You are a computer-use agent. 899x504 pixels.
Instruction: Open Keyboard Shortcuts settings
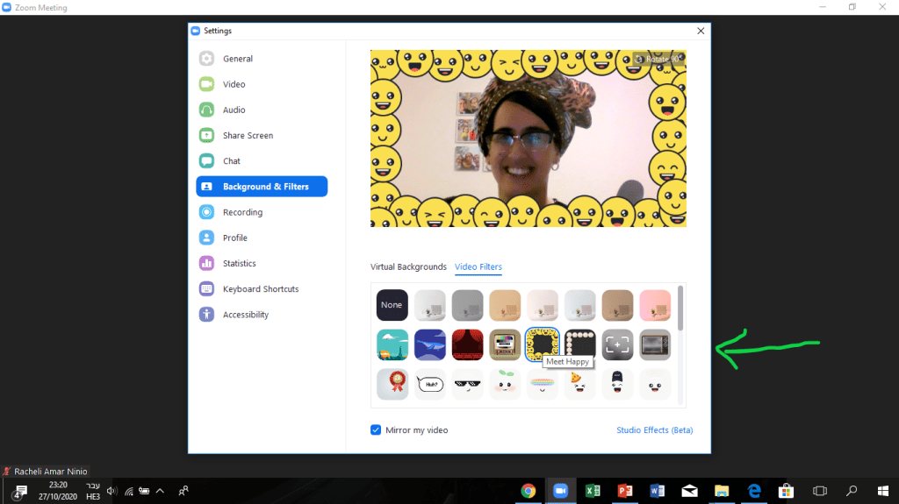click(260, 289)
